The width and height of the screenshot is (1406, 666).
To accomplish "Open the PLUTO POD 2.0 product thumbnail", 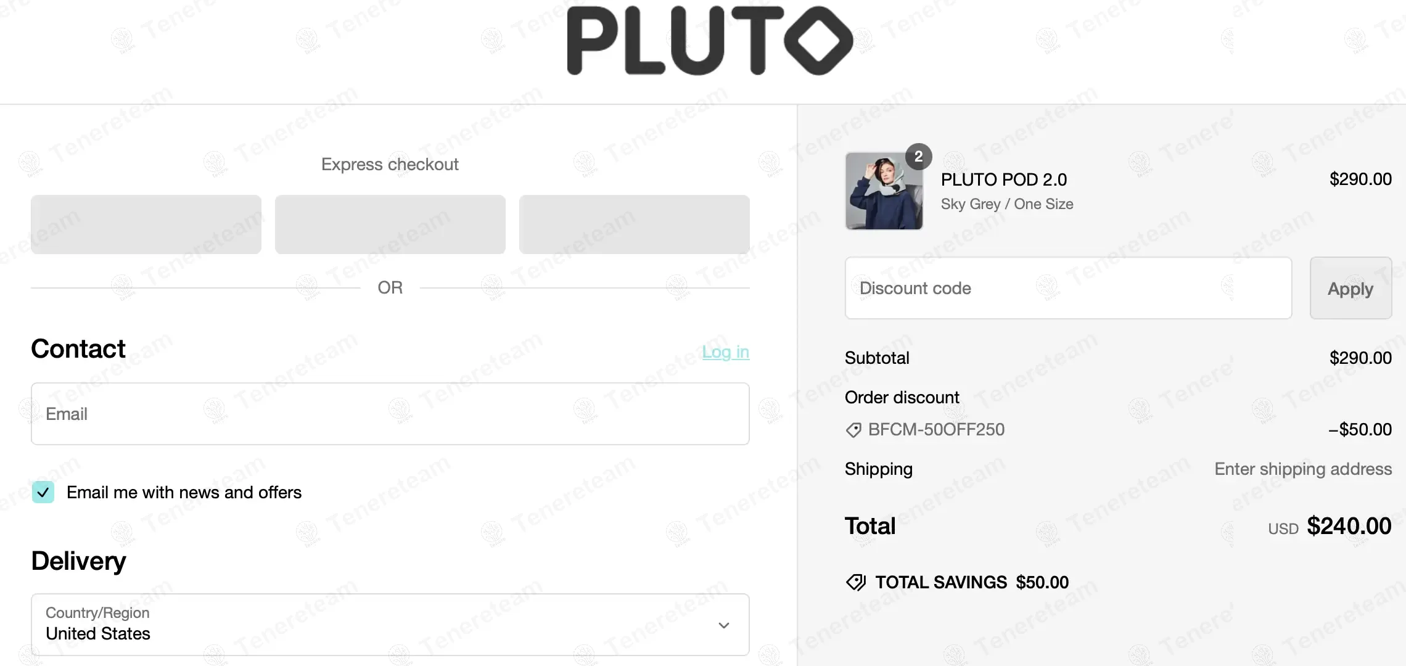I will (x=884, y=191).
